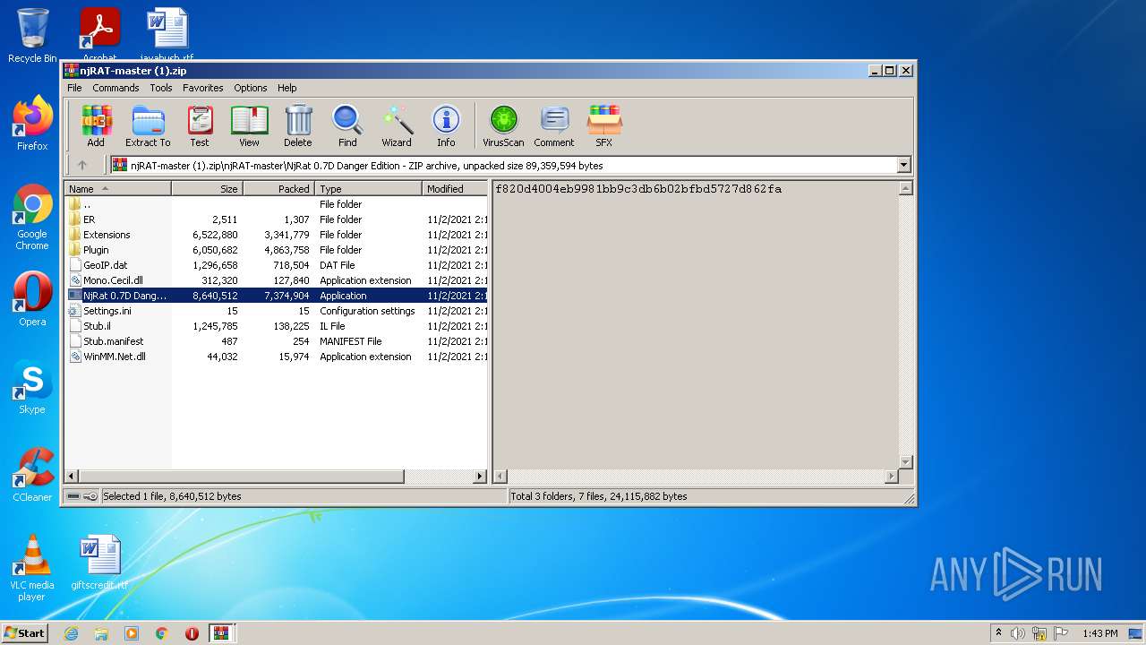
Task: Select the NjRat 0.7D Dang... application
Action: coord(278,296)
